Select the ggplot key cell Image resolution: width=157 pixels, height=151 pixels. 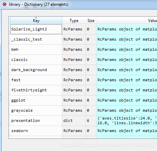pyautogui.click(x=36, y=100)
